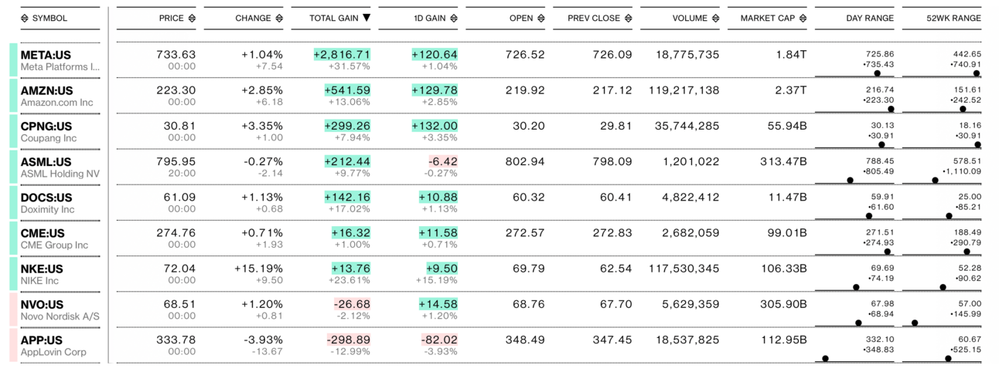999x372 pixels.
Task: Click Amazon's total gain +541.59 cell
Action: tap(347, 90)
